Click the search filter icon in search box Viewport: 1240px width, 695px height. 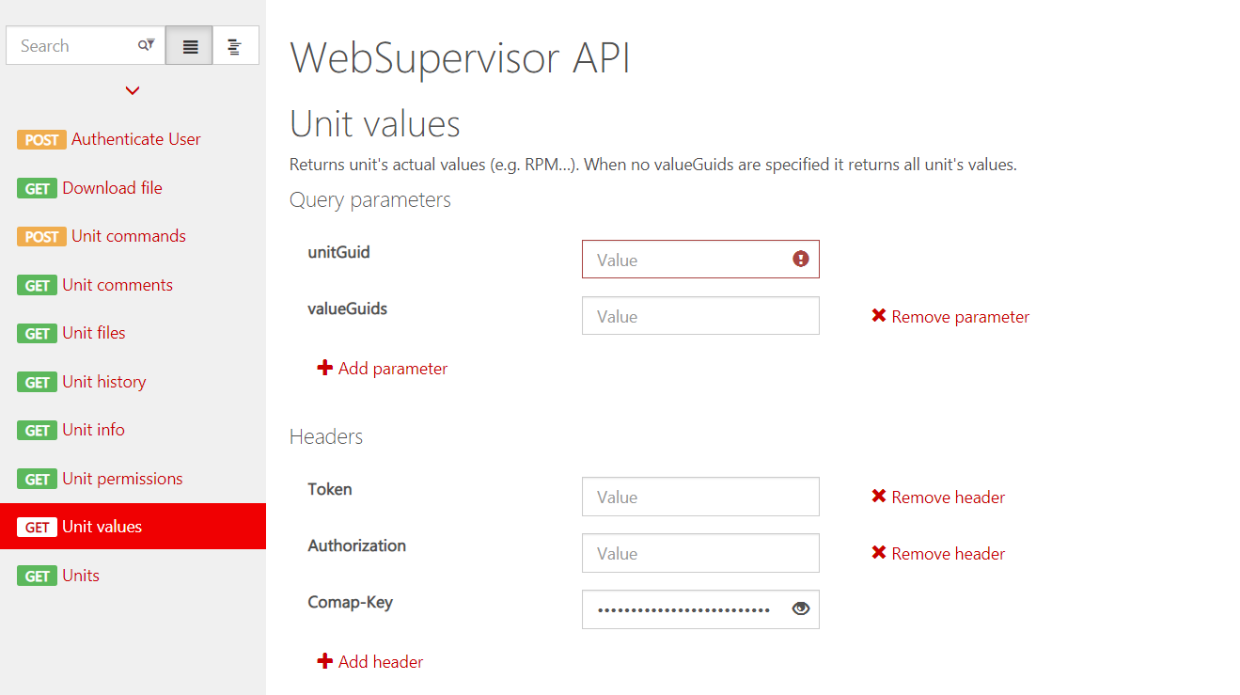pos(146,45)
